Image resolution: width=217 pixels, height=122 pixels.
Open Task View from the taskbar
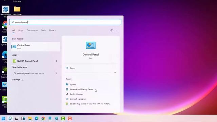click(x=17, y=119)
